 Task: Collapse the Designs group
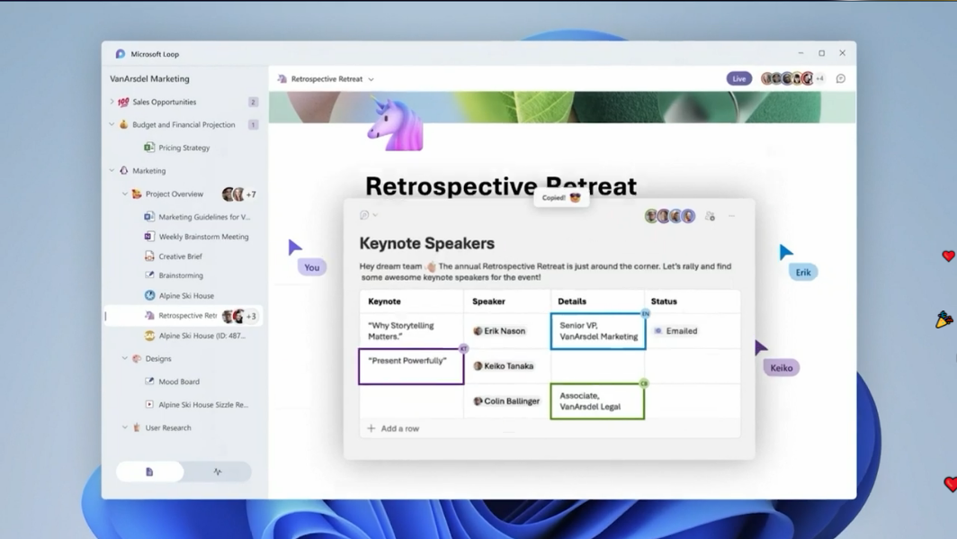[124, 359]
